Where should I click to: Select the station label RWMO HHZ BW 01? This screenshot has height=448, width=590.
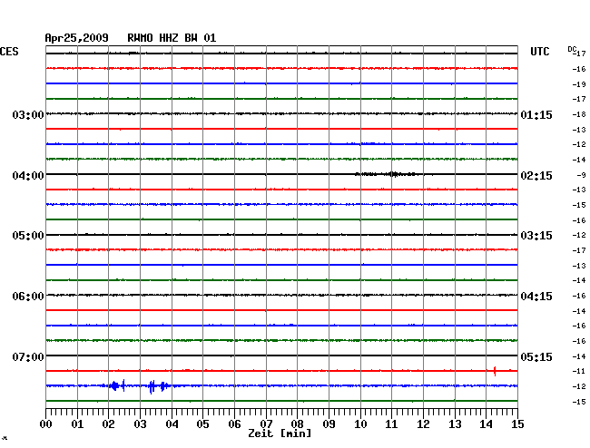click(x=172, y=38)
